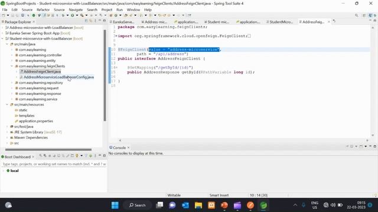Click the Debug toolbar icon
The height and width of the screenshot is (212, 378).
coord(63,15)
